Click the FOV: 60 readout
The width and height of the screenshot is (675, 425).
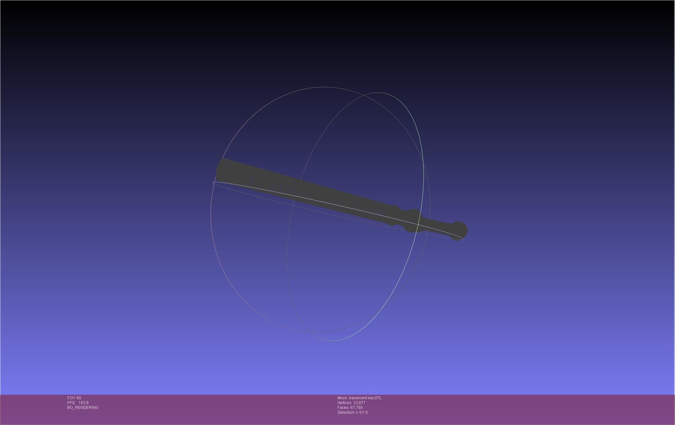click(x=74, y=398)
